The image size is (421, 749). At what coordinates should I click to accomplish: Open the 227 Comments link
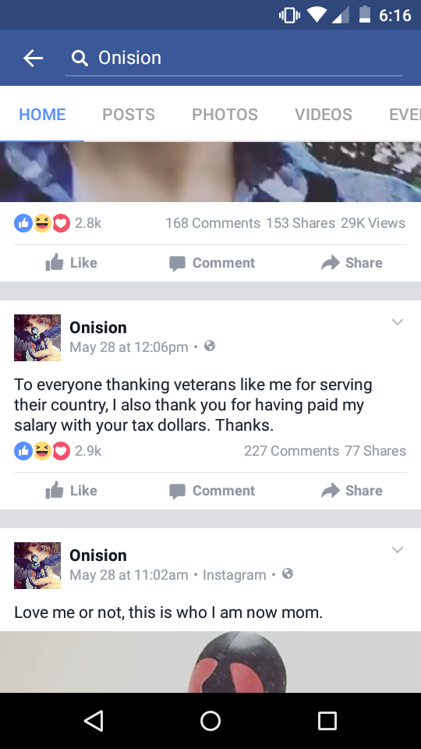point(291,451)
